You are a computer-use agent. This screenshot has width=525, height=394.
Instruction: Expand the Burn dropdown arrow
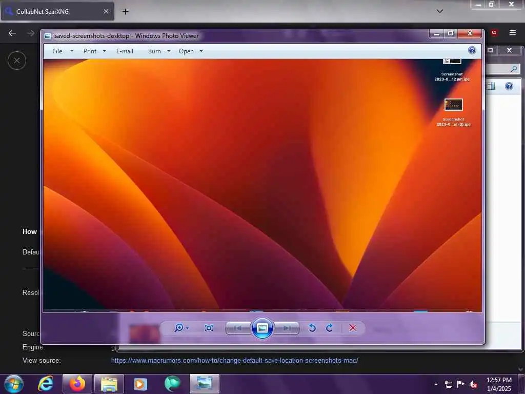pyautogui.click(x=169, y=51)
